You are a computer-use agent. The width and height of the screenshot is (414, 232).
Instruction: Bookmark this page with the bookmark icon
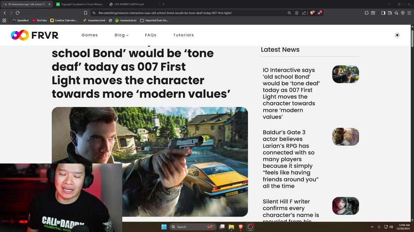pos(86,13)
